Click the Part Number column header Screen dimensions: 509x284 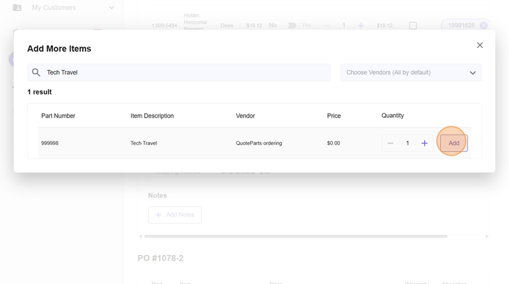pos(58,115)
